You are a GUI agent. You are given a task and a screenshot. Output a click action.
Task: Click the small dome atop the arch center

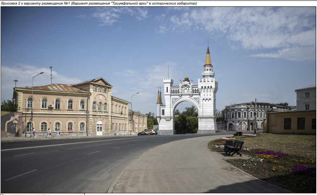tap(186, 79)
